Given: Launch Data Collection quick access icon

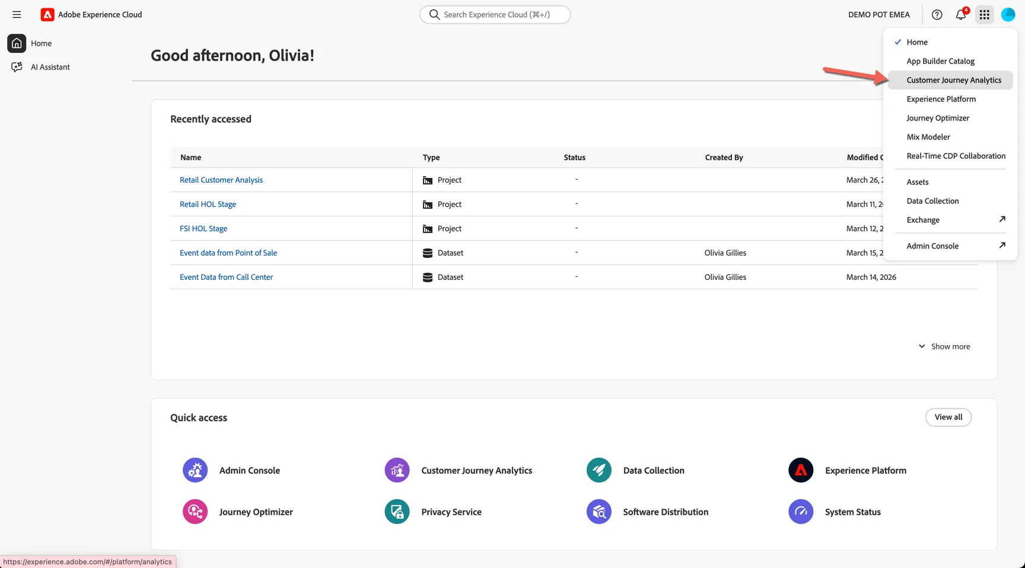Looking at the screenshot, I should [599, 470].
